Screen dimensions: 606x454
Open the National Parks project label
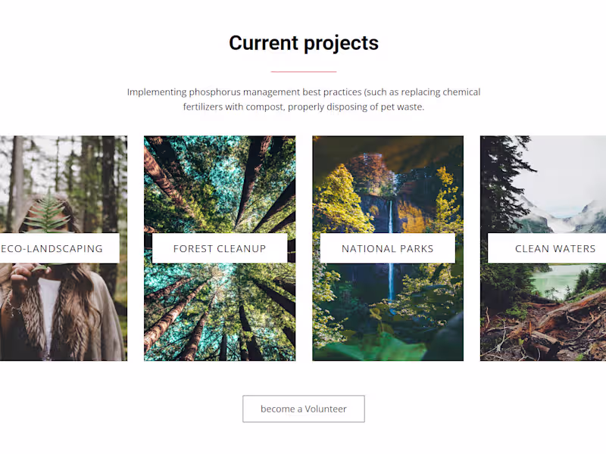click(x=387, y=248)
